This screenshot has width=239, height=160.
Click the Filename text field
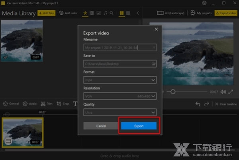click(116, 48)
